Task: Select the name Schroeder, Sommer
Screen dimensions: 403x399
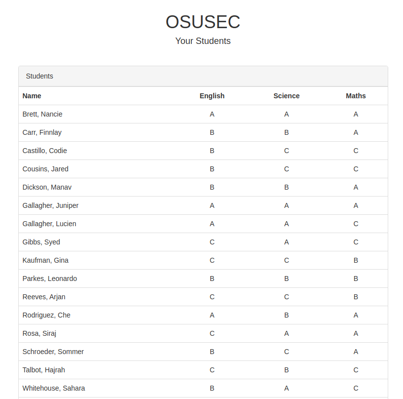Action: (53, 352)
